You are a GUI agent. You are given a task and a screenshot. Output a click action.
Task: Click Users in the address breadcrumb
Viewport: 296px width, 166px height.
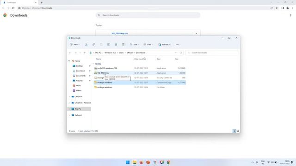[x=121, y=53]
